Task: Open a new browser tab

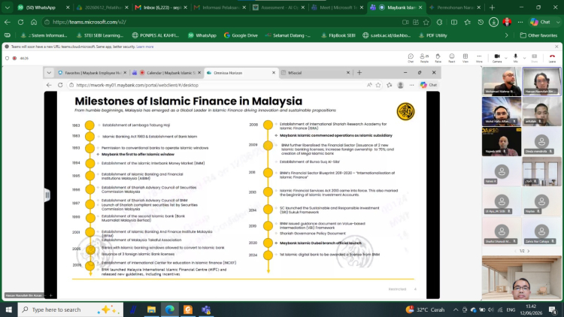Action: tap(492, 8)
